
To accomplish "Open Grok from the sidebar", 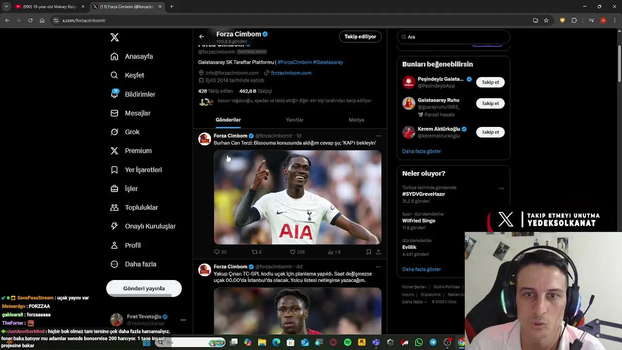I will (x=125, y=132).
